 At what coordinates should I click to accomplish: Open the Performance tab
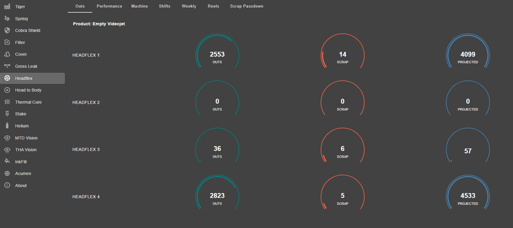click(109, 6)
